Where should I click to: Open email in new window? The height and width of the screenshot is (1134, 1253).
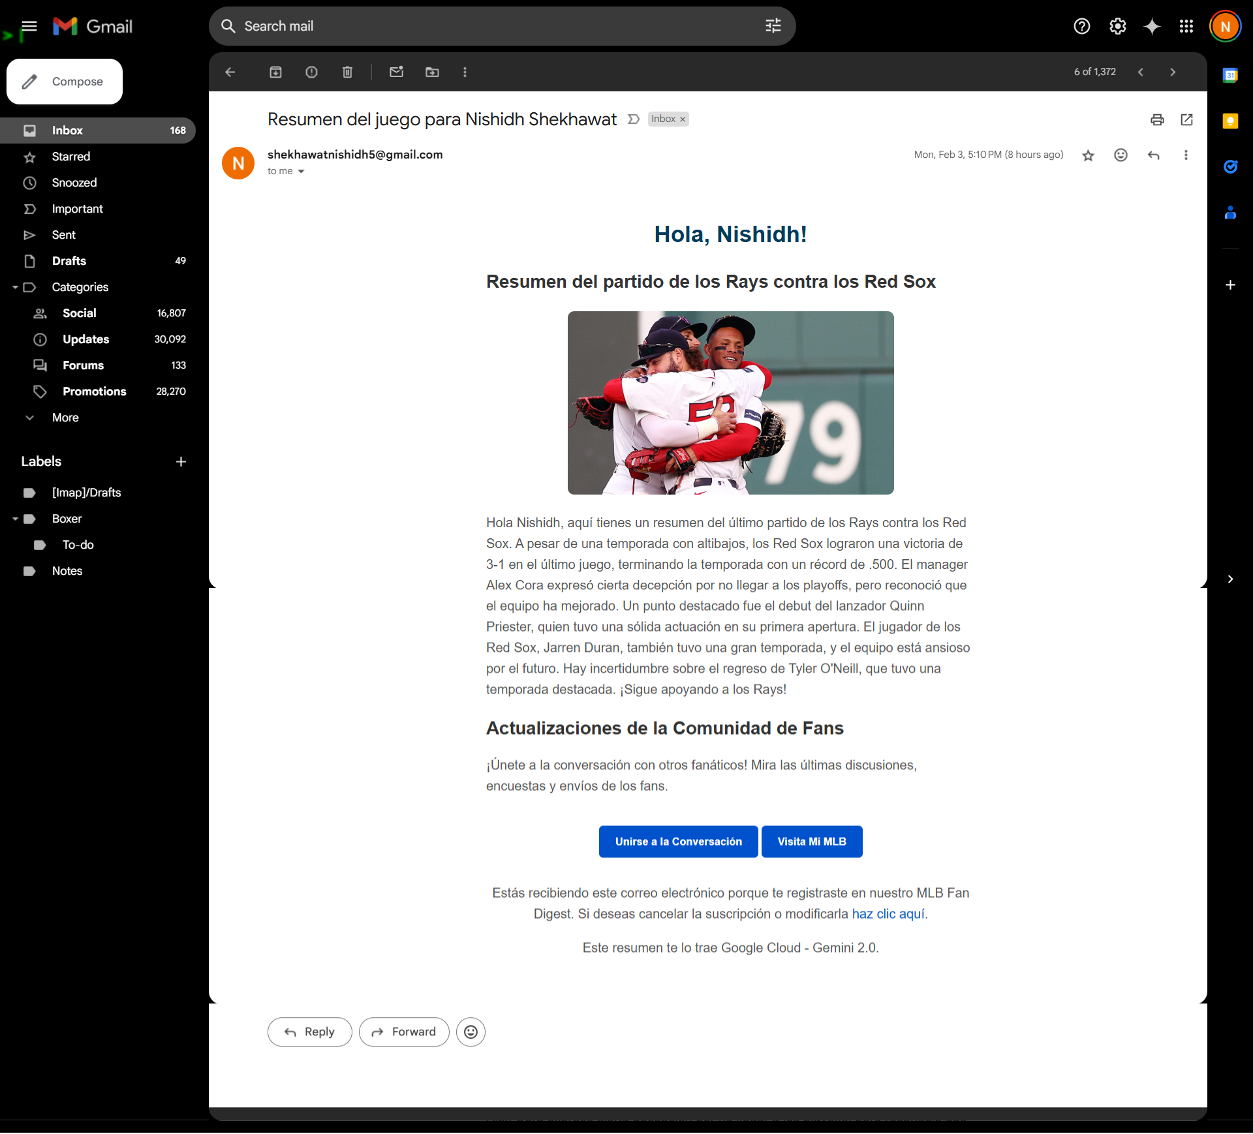1186,119
